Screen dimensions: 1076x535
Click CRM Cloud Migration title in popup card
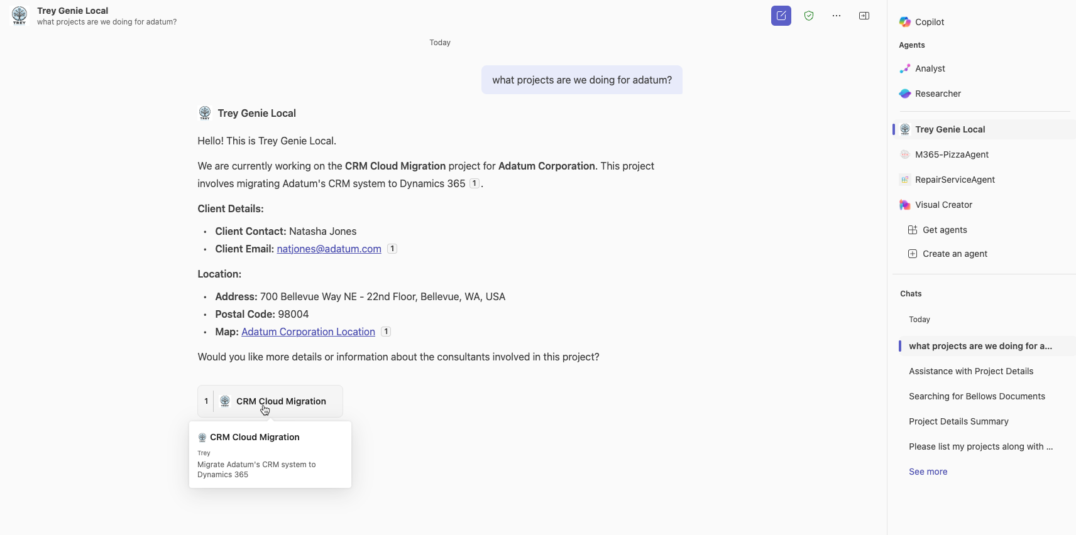tap(255, 437)
